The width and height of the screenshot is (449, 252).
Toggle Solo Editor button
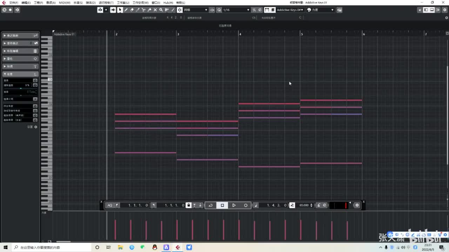[4, 10]
